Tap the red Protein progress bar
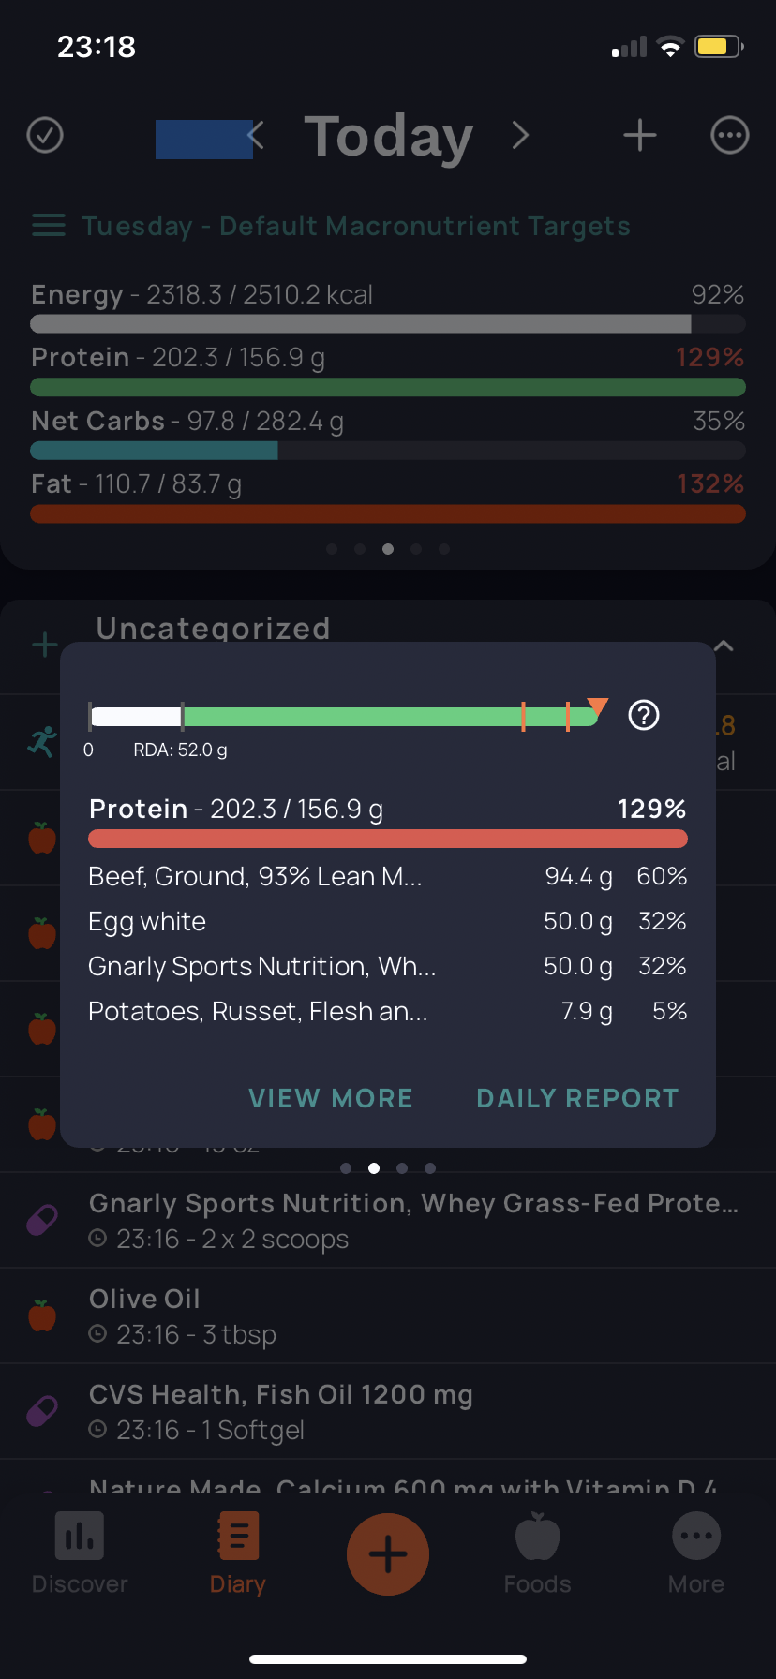Image resolution: width=776 pixels, height=1679 pixels. (388, 839)
